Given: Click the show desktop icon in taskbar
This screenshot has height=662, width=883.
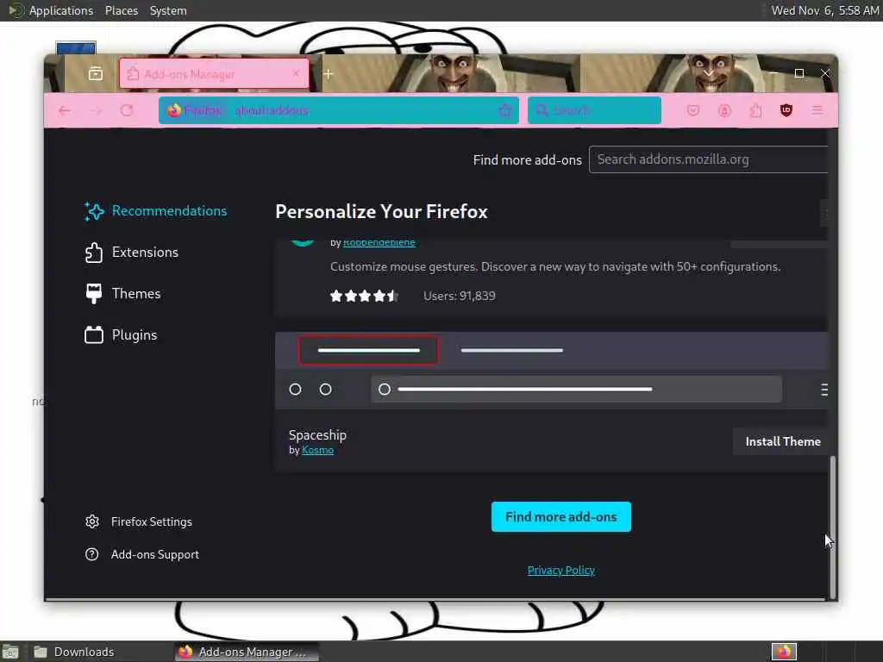Looking at the screenshot, I should 10,652.
